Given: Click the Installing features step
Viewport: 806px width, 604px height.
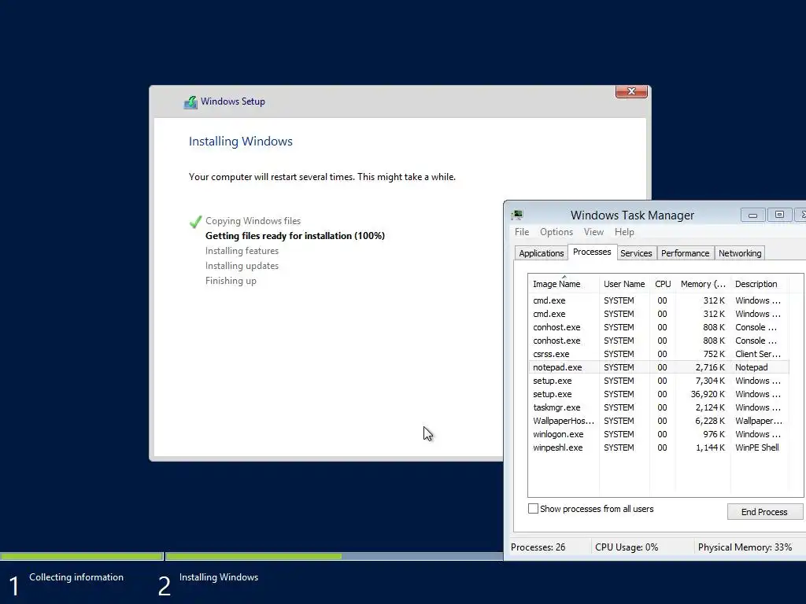Looking at the screenshot, I should point(242,251).
